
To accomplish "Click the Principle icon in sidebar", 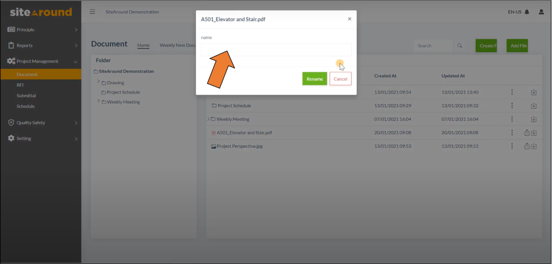I will click(x=11, y=29).
